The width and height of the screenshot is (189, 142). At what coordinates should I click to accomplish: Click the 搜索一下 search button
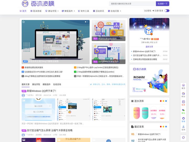tap(162, 4)
